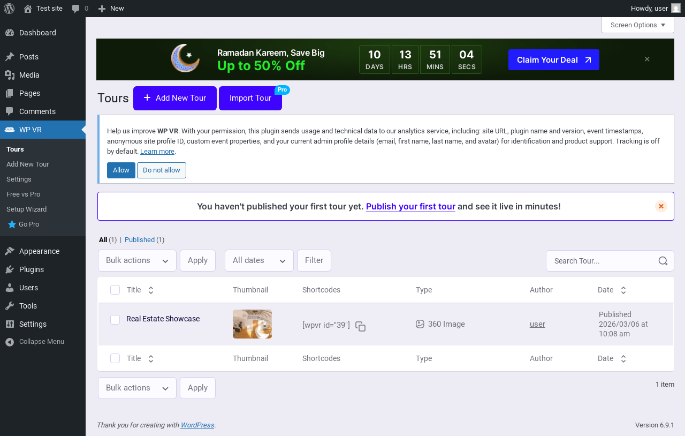Screen dimensions: 685x436
Task: Switch to the Published filter tab
Action: [140, 240]
